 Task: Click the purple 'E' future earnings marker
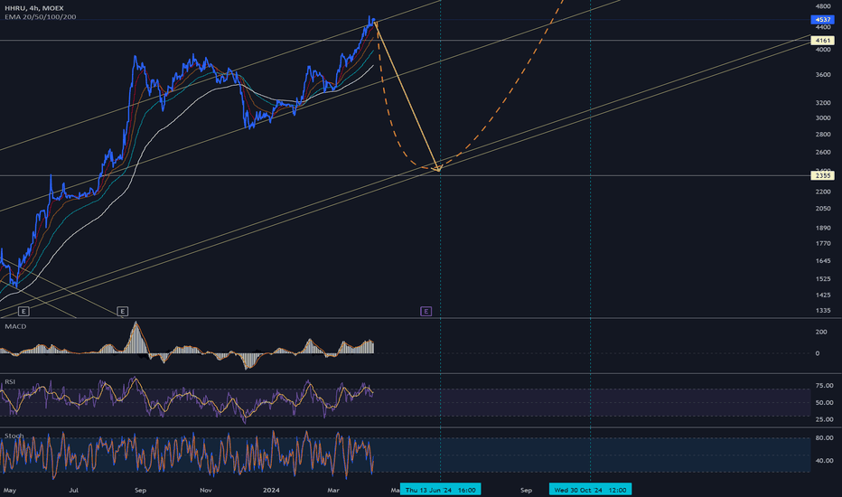(x=426, y=311)
